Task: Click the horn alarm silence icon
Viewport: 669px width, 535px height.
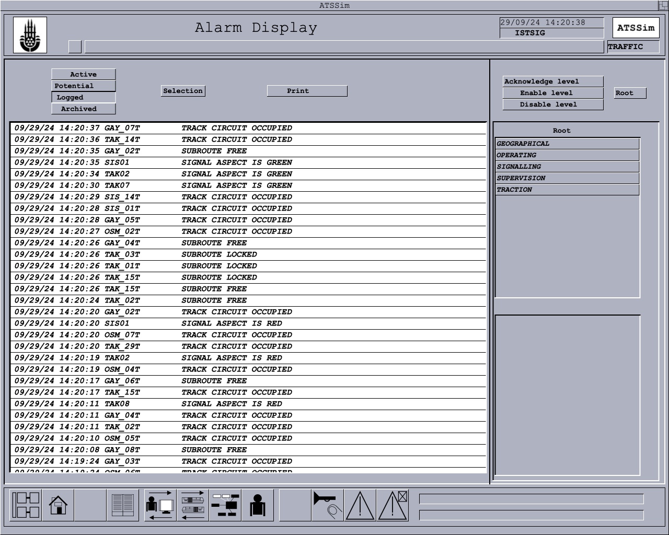Action: pyautogui.click(x=328, y=505)
